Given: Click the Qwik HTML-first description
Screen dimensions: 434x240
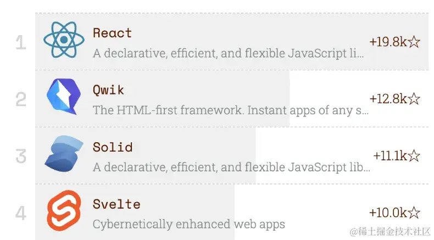Looking at the screenshot, I should pyautogui.click(x=230, y=110).
